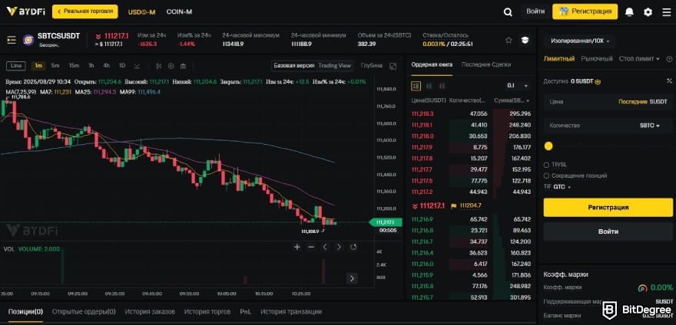Open chart indicators circular icon
The image size is (676, 325).
coord(171,66)
